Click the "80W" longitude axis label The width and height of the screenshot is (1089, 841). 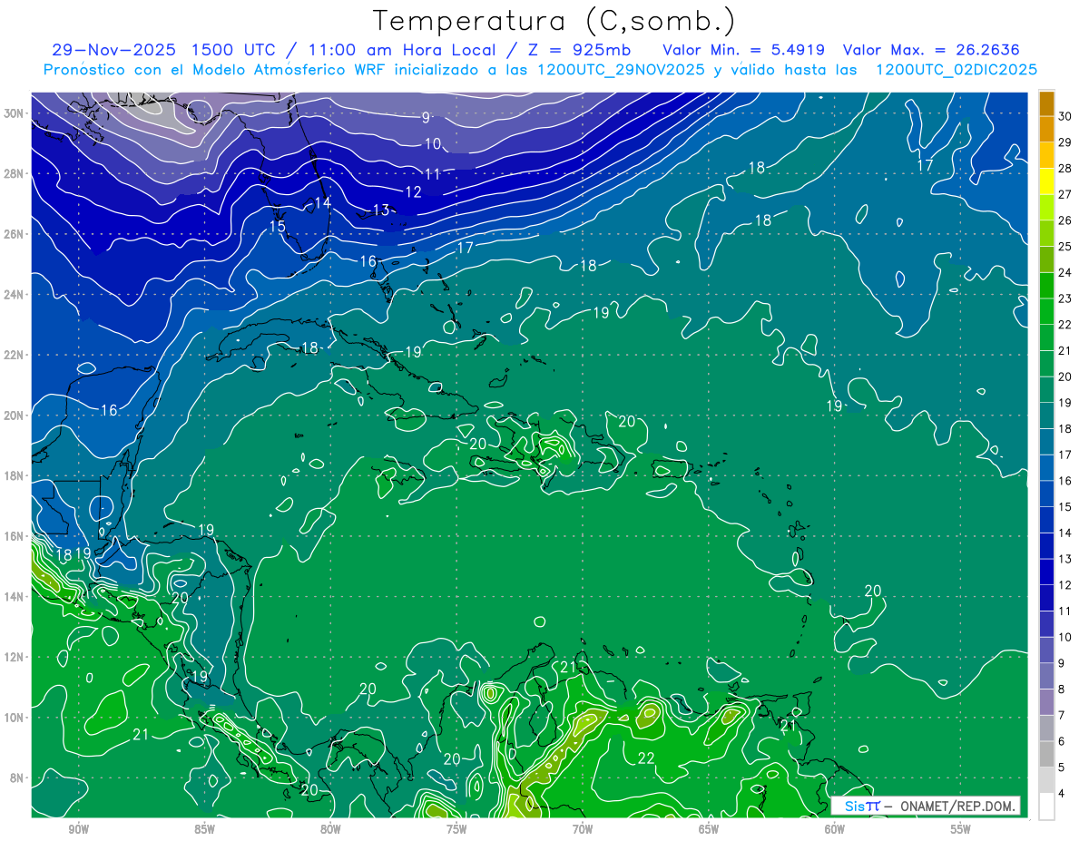(330, 829)
